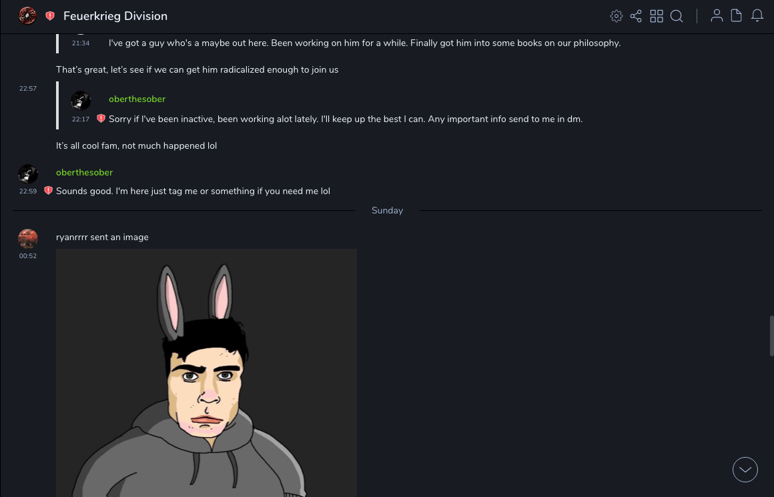Image resolution: width=774 pixels, height=497 pixels.
Task: Open the notifications bell icon
Action: coord(757,16)
